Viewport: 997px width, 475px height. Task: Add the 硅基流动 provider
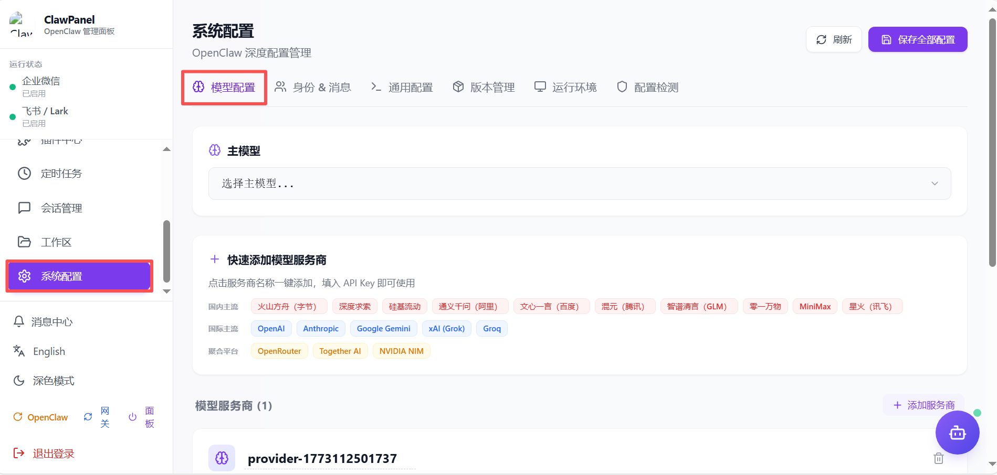[x=405, y=307]
